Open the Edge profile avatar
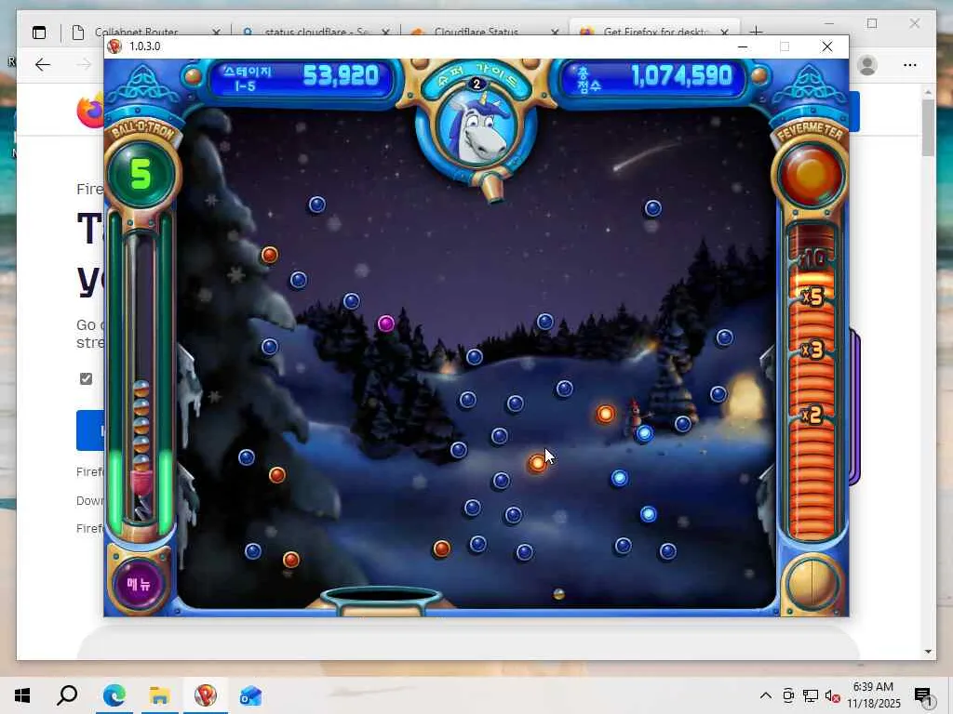This screenshot has width=953, height=714. click(x=867, y=65)
